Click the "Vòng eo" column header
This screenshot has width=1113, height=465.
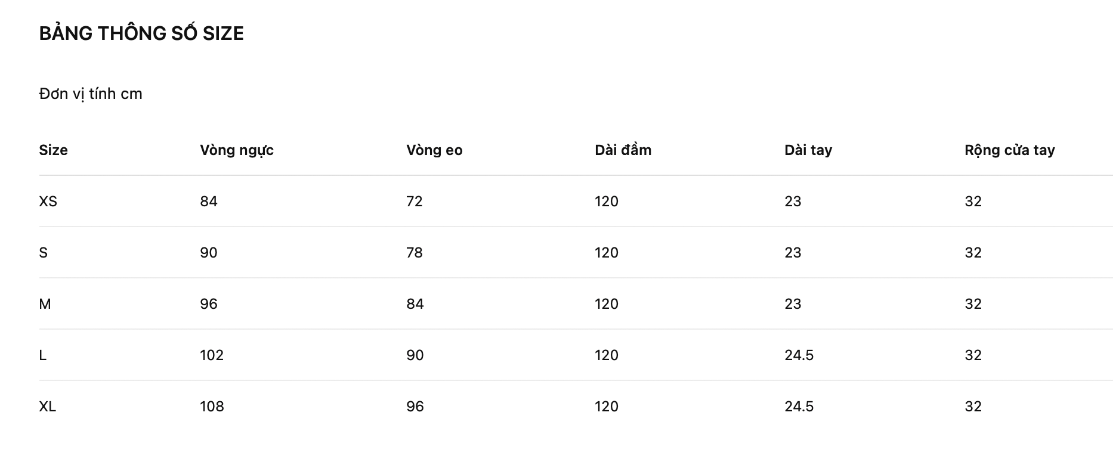[x=434, y=150]
